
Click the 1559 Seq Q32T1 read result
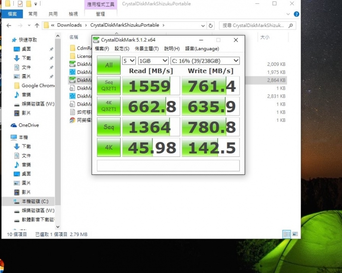(x=151, y=86)
